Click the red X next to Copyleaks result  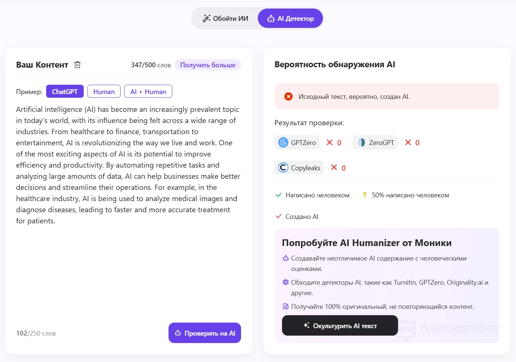334,168
